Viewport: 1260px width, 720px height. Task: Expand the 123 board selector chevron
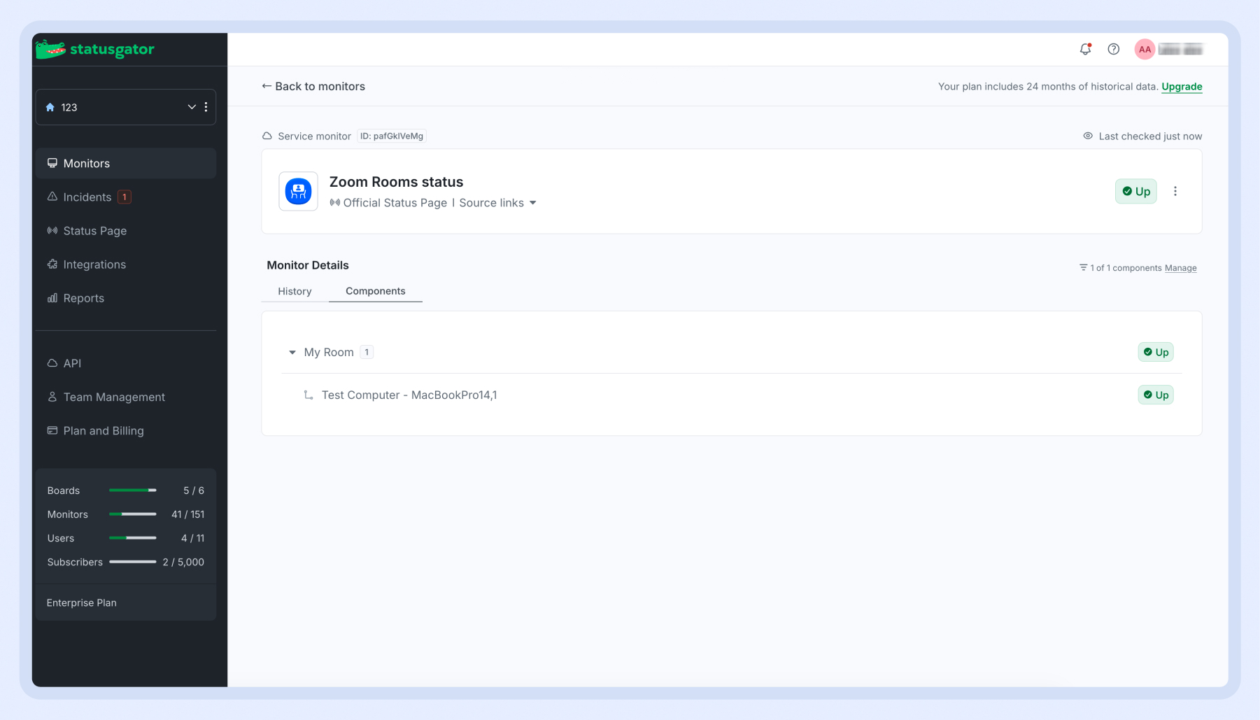[x=191, y=107]
